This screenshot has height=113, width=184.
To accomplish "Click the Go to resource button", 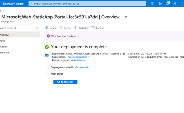I will point(65,82).
